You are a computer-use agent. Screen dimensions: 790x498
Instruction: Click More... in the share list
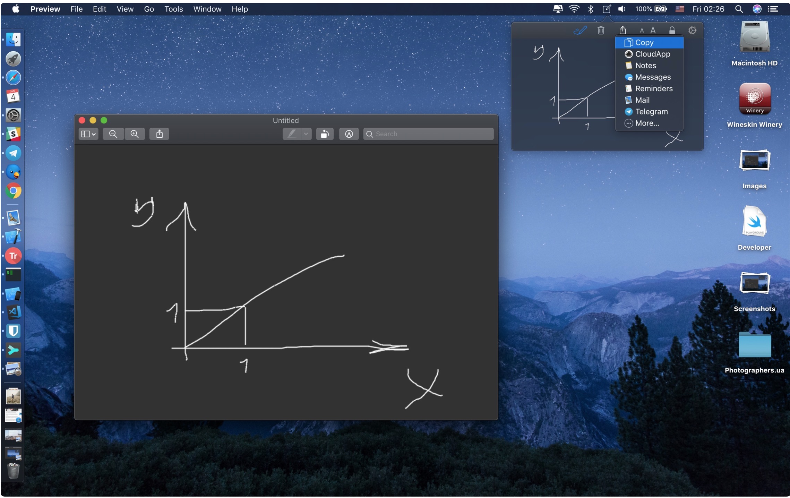click(647, 123)
